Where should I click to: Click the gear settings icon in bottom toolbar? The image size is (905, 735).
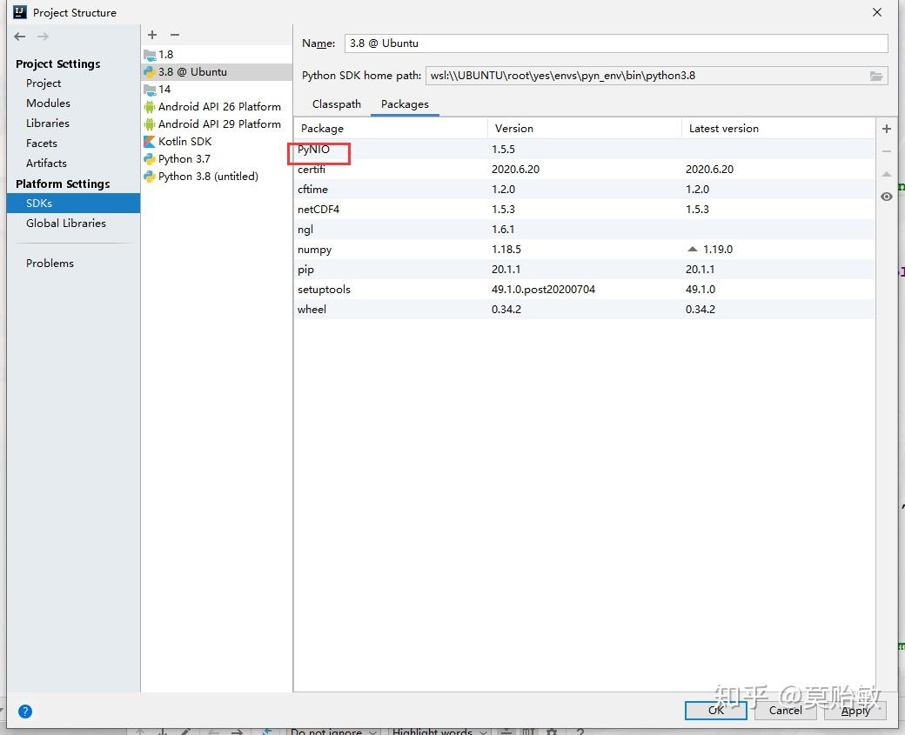(x=551, y=732)
